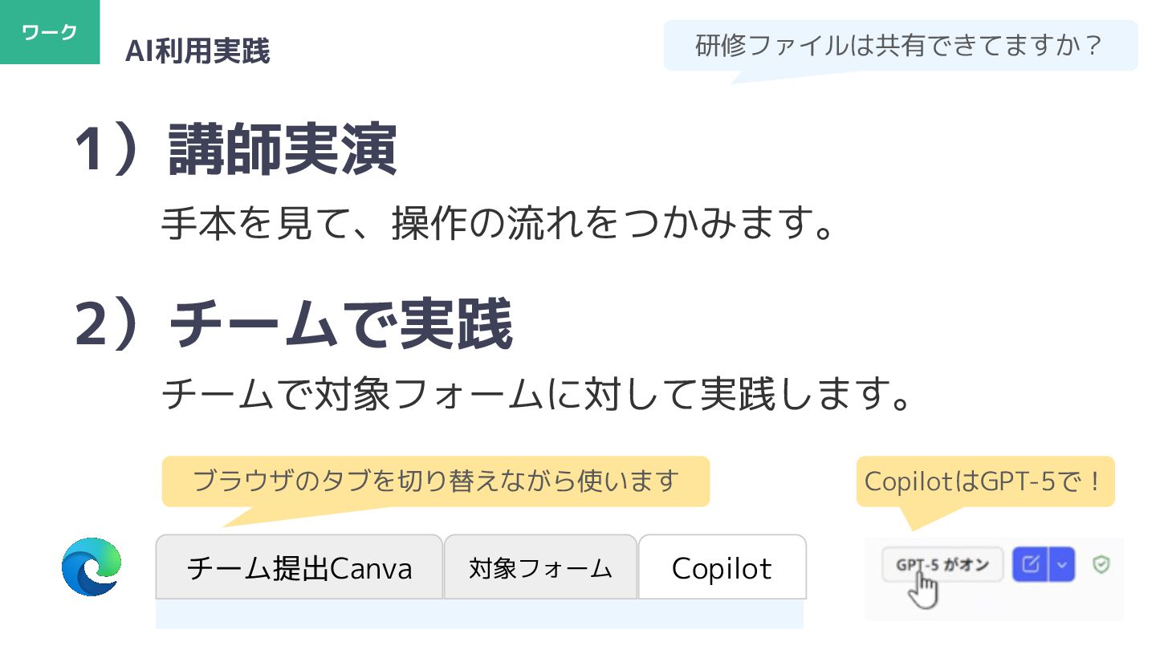Select the Copilot tab
The image size is (1156, 650).
click(x=722, y=567)
